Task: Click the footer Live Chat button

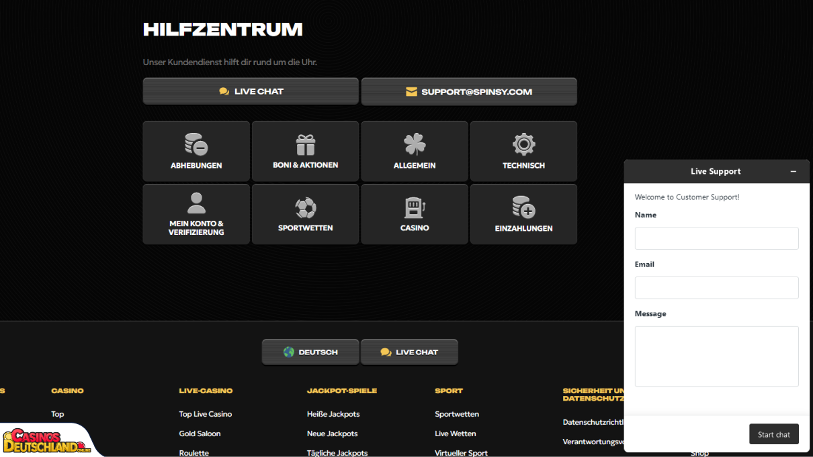Action: (x=409, y=352)
